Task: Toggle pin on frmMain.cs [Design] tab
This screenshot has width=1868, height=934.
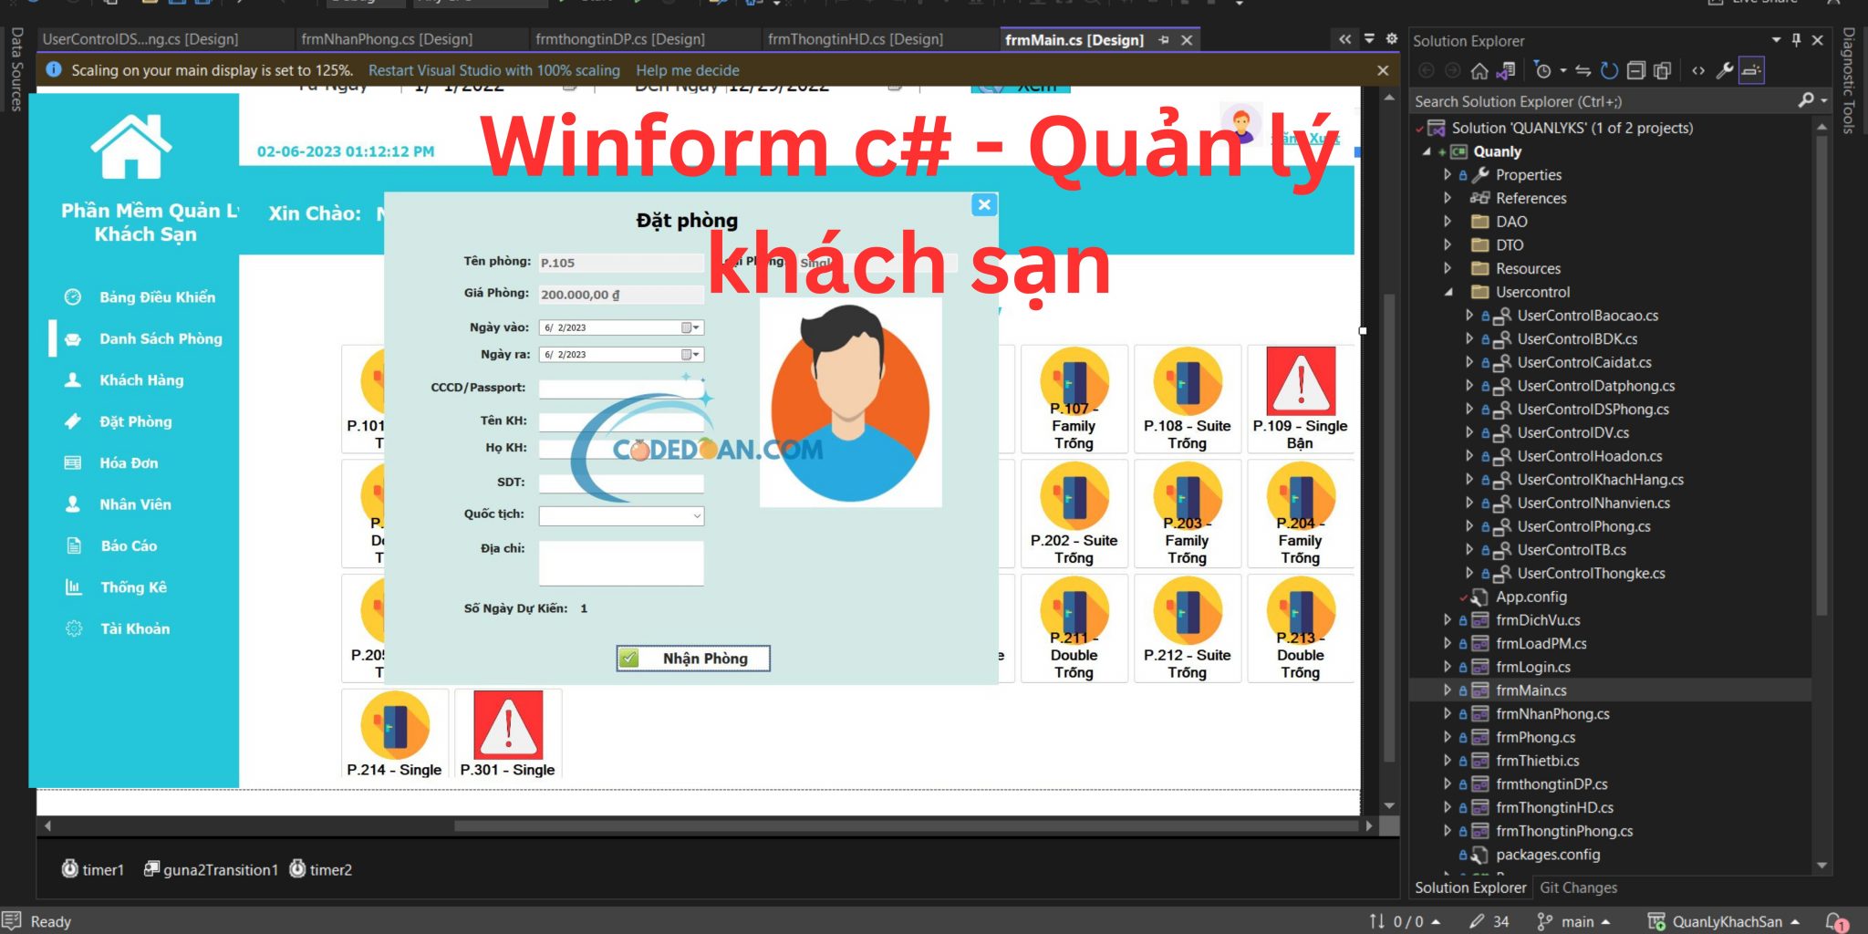Action: (x=1164, y=40)
